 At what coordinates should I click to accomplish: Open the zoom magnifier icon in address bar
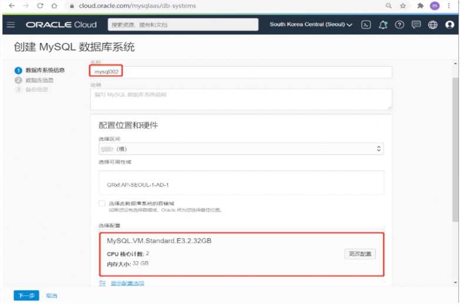388,5
